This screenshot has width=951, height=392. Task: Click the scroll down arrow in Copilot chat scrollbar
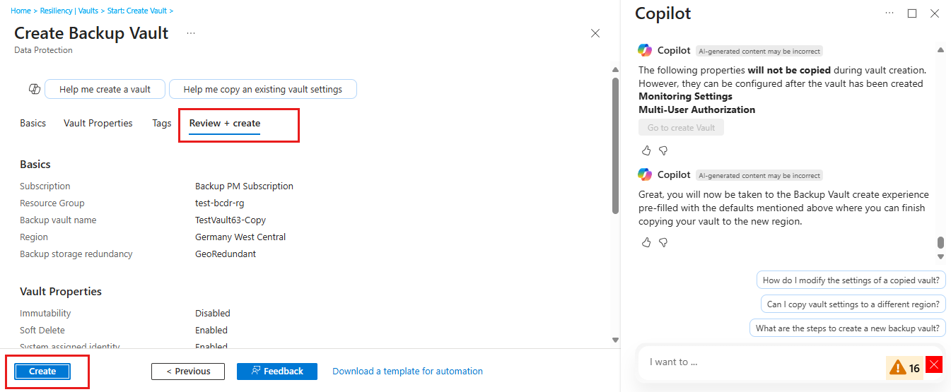(940, 256)
